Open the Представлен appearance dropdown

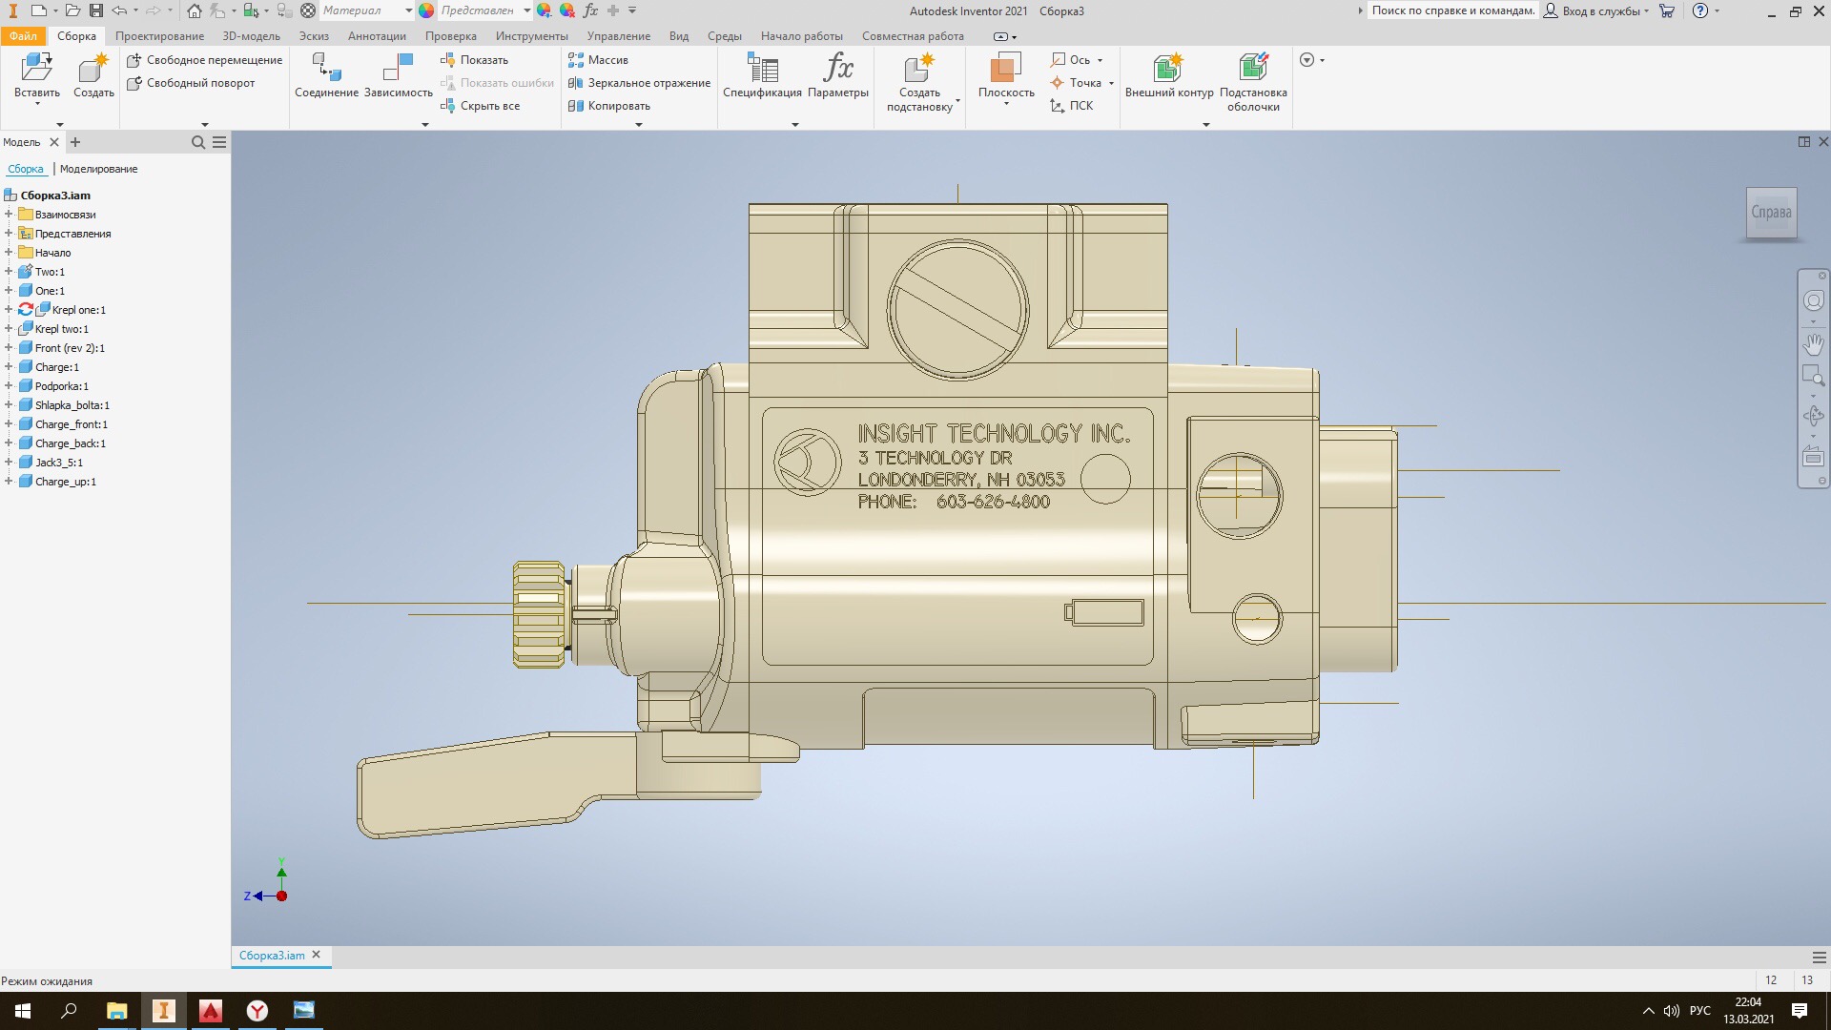[526, 10]
